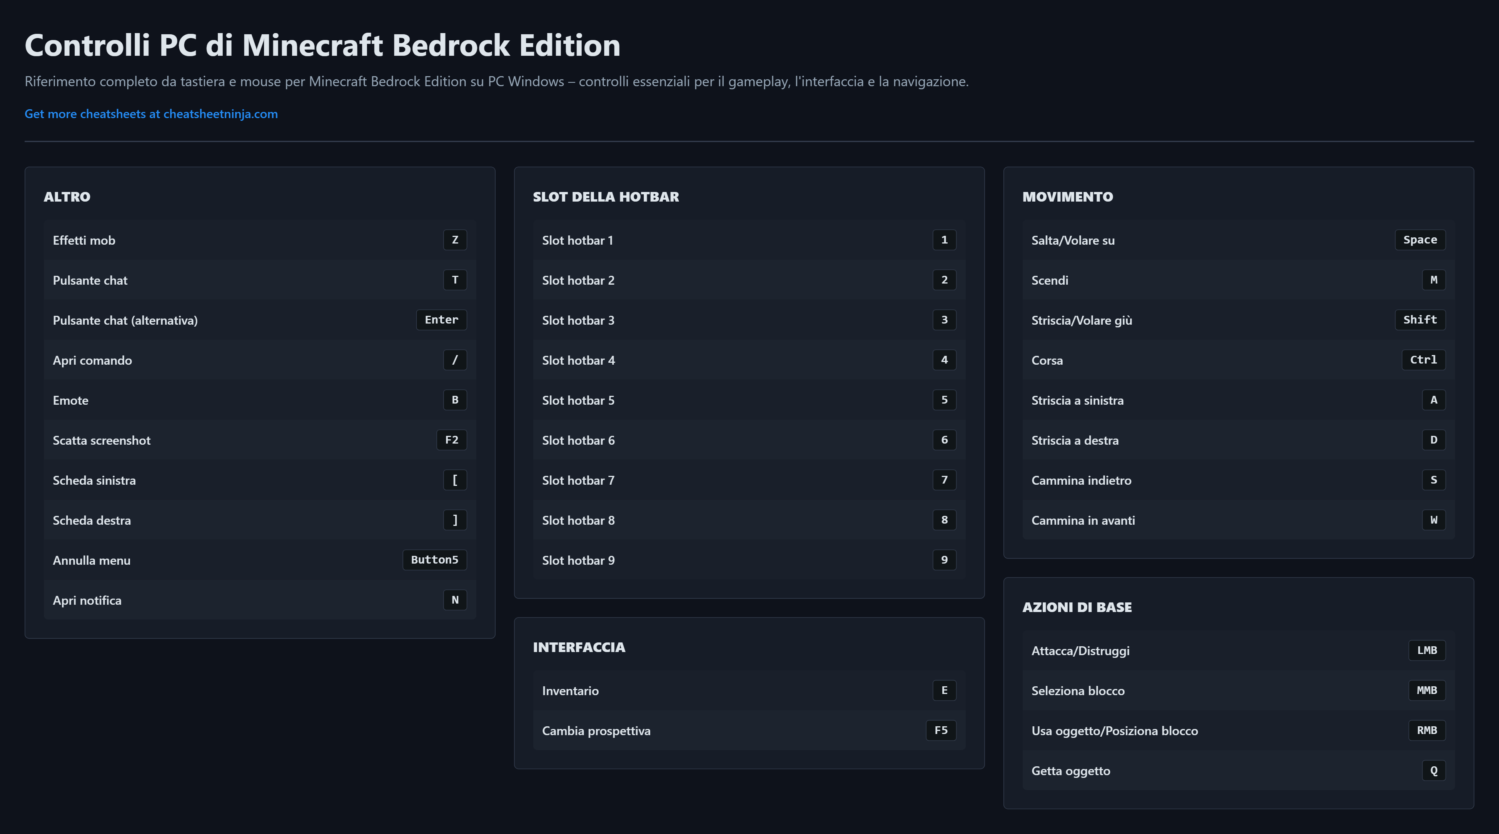This screenshot has height=834, width=1499.
Task: Click the F2 key badge for screenshot
Action: (x=451, y=440)
